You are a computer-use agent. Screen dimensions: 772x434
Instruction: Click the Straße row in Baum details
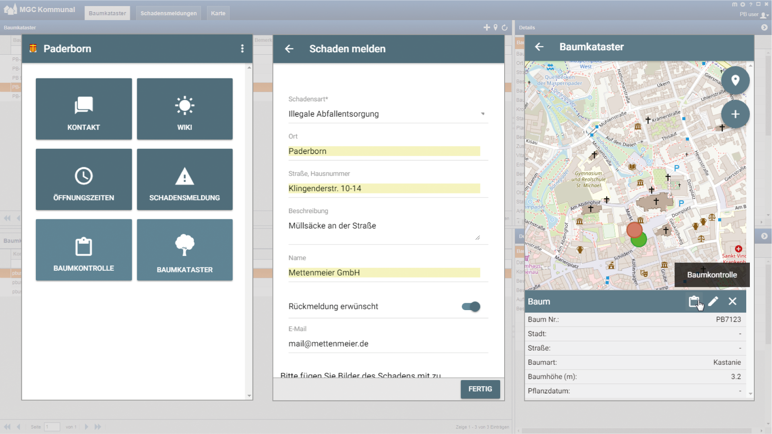[x=635, y=348]
